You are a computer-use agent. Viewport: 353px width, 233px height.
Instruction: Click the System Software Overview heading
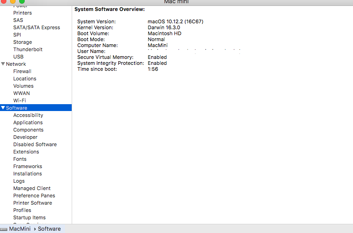[110, 9]
